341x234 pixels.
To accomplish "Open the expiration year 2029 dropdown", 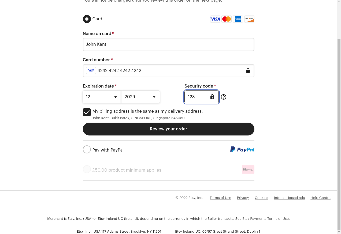I will point(140,97).
